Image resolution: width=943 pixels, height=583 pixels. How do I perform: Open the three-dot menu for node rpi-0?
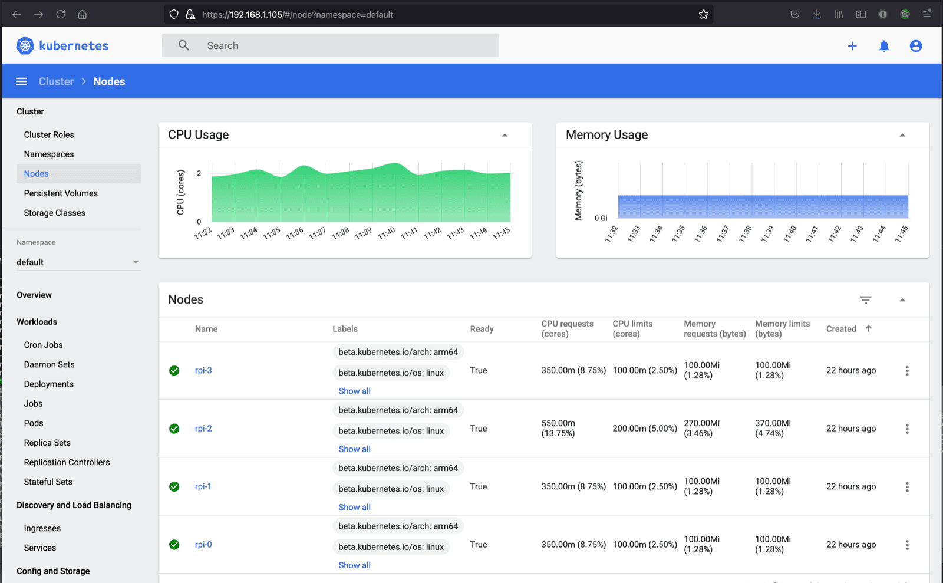[907, 545]
